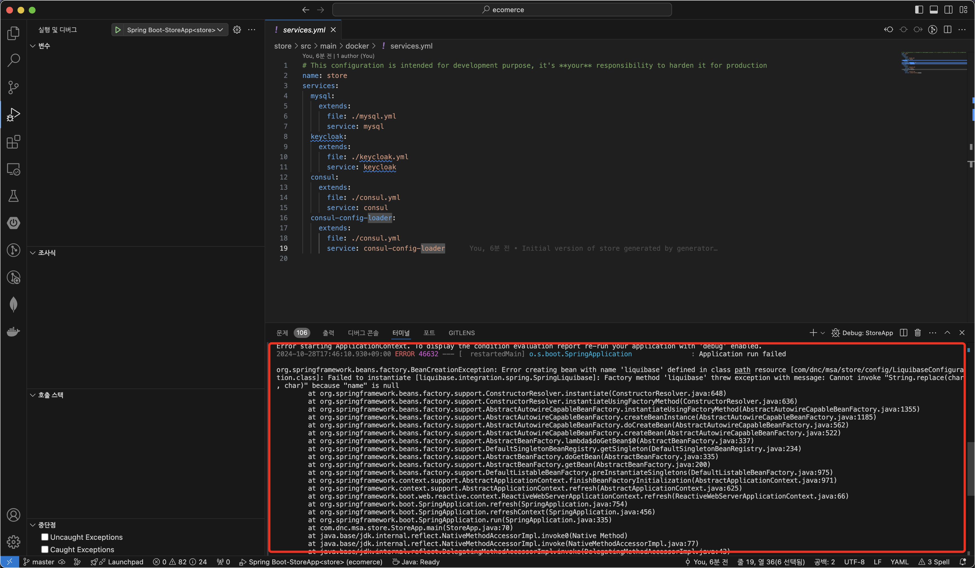Screen dimensions: 975x568
Task: Open the Source Control view
Action: (14, 87)
